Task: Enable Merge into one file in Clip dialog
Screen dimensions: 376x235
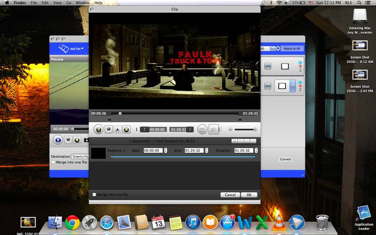Action: tap(94, 195)
